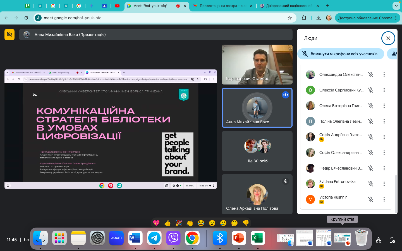
Task: Toggle microphone for Поліна Олегівна Левін
Action: point(370,121)
